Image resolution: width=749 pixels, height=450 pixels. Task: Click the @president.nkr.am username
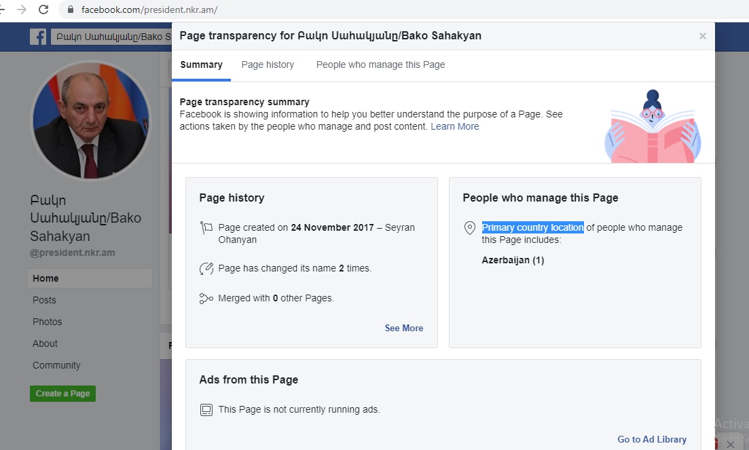[73, 253]
